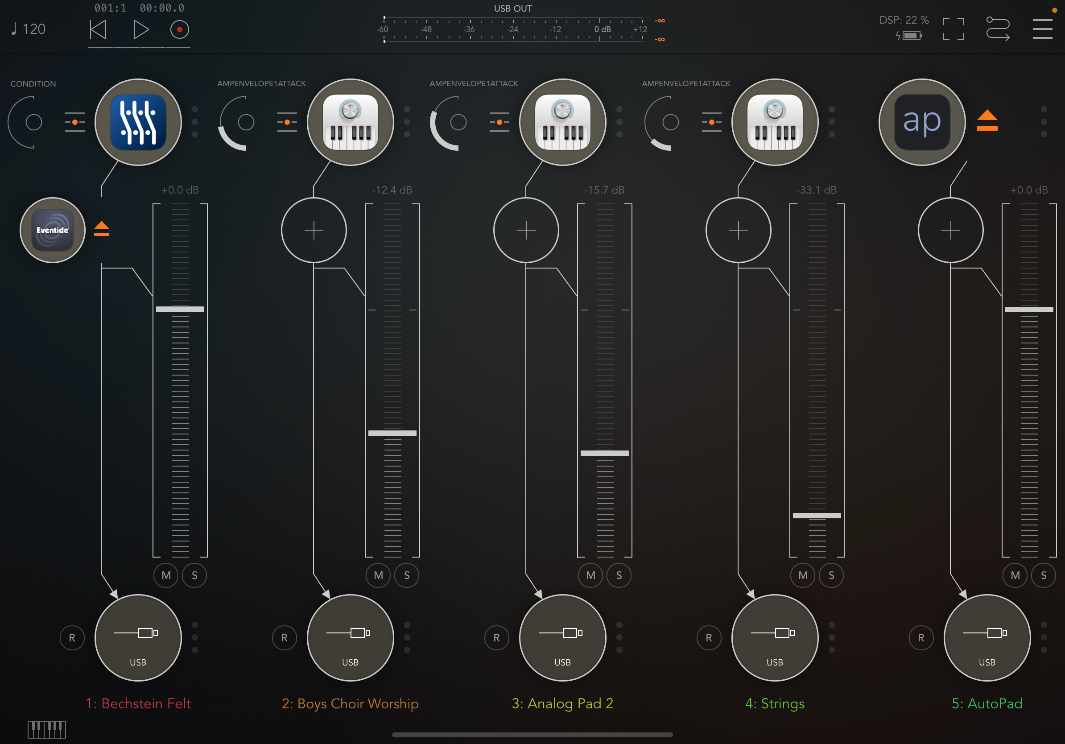The height and width of the screenshot is (744, 1065).
Task: Click the routing icon in top bar
Action: point(997,29)
